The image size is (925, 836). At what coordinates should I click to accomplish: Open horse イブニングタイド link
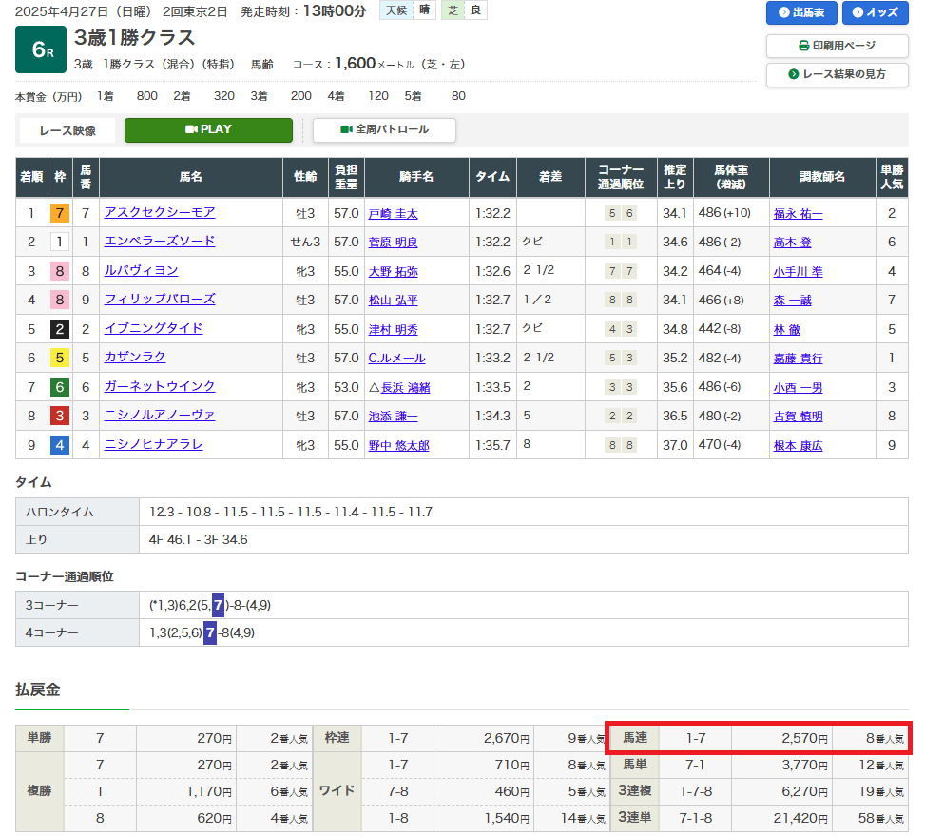tap(153, 329)
